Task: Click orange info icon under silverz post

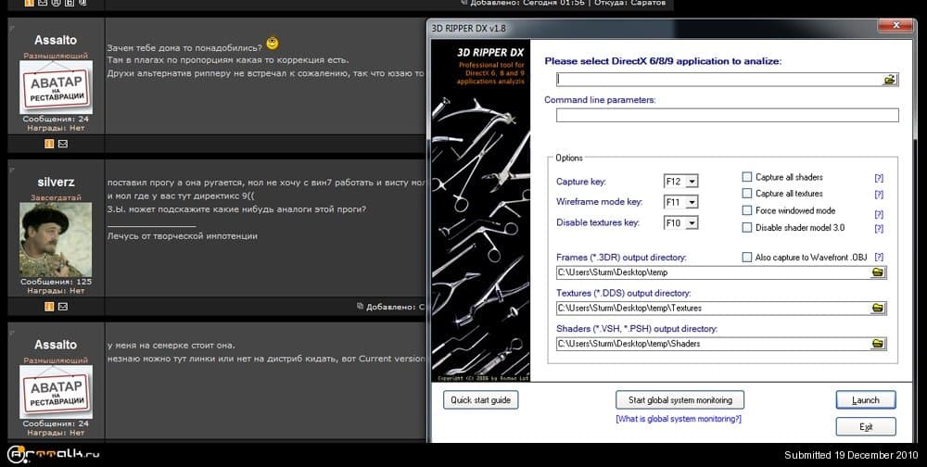Action: (x=49, y=306)
